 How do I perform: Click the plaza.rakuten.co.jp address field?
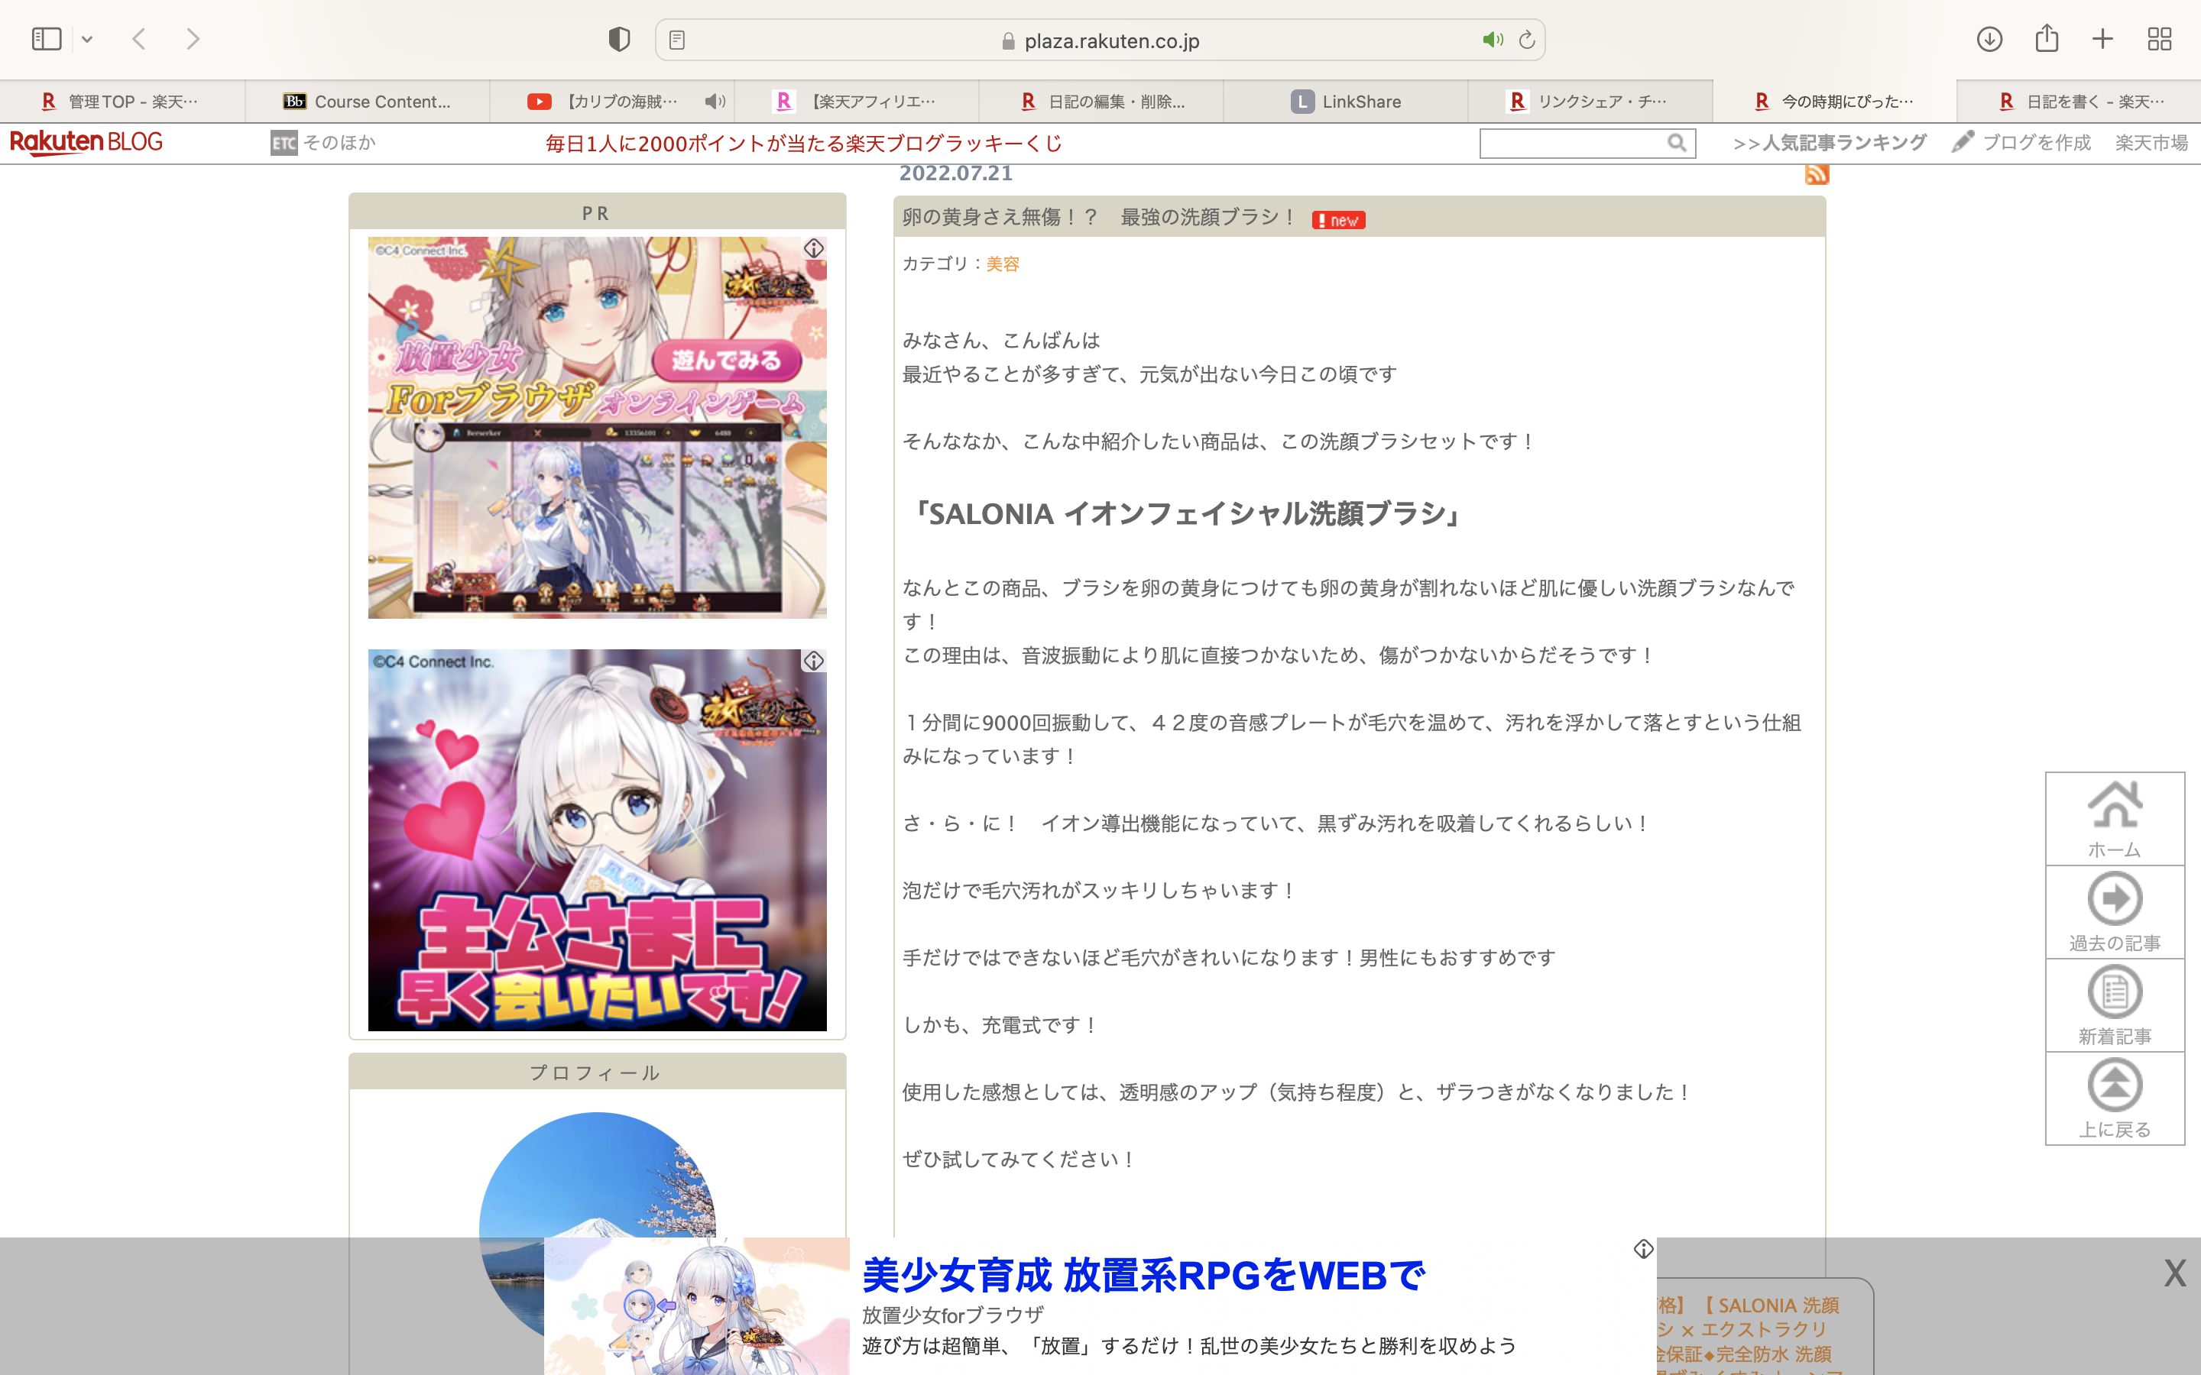click(1100, 40)
